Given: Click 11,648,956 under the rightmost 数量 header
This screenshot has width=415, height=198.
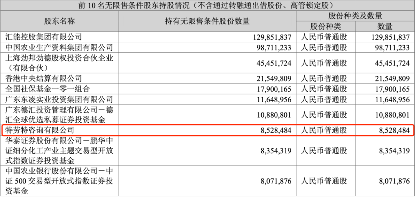Looking at the screenshot, I should [x=393, y=100].
